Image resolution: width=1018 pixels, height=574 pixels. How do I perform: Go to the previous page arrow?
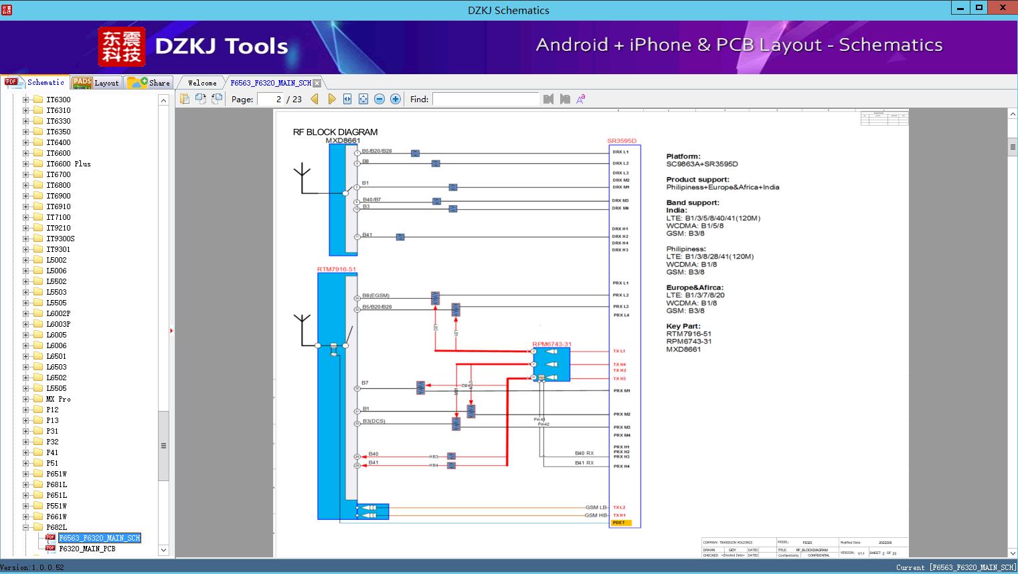[x=315, y=99]
